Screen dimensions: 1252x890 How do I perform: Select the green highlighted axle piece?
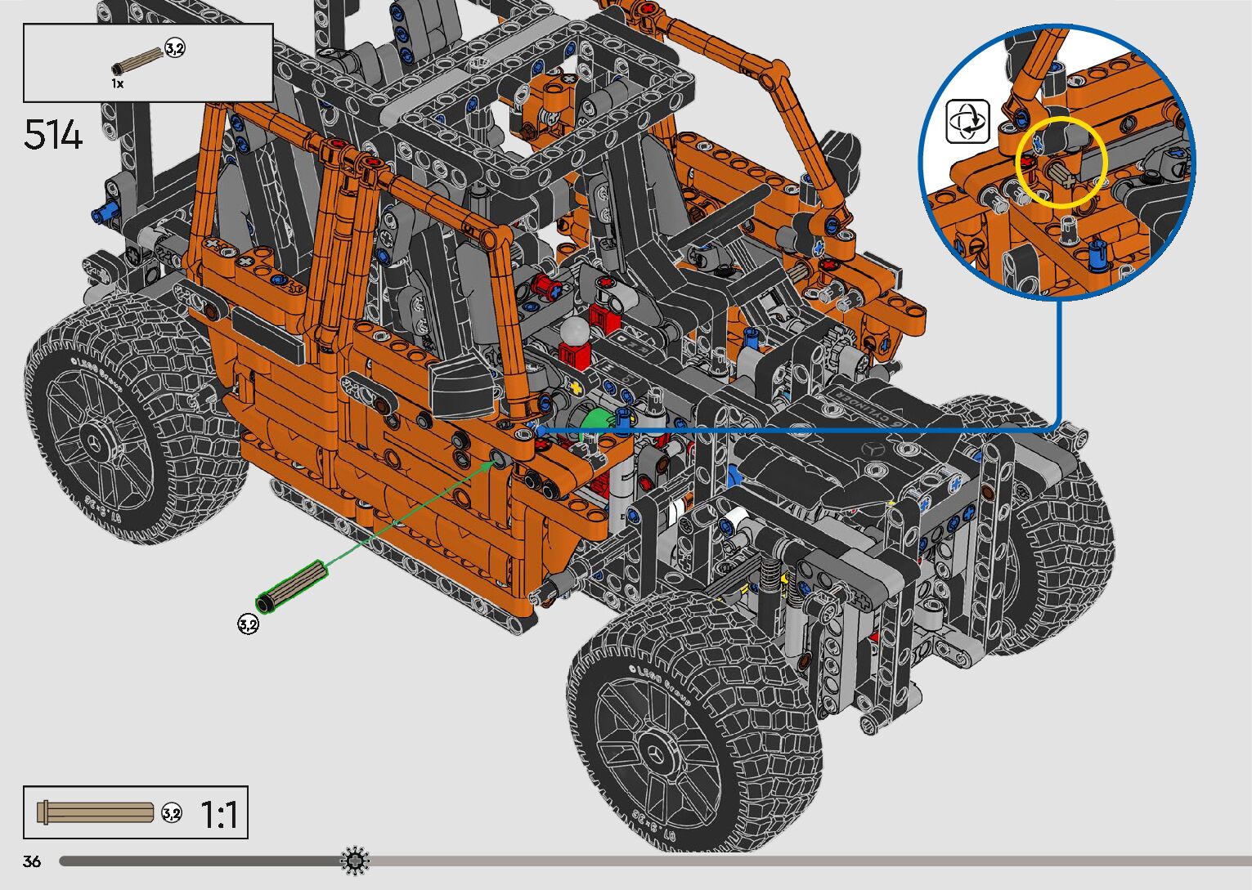pos(293,584)
